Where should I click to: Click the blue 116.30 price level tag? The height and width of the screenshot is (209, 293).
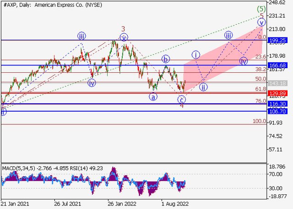[277, 104]
